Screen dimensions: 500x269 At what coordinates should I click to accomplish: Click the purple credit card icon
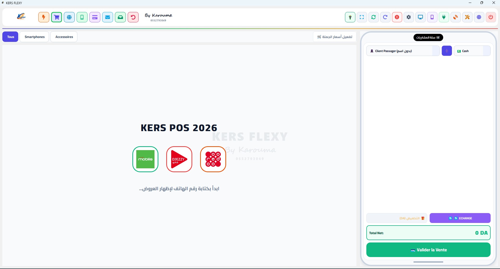pyautogui.click(x=95, y=17)
